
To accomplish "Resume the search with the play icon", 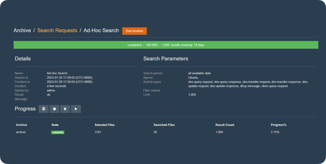I will (76, 109).
